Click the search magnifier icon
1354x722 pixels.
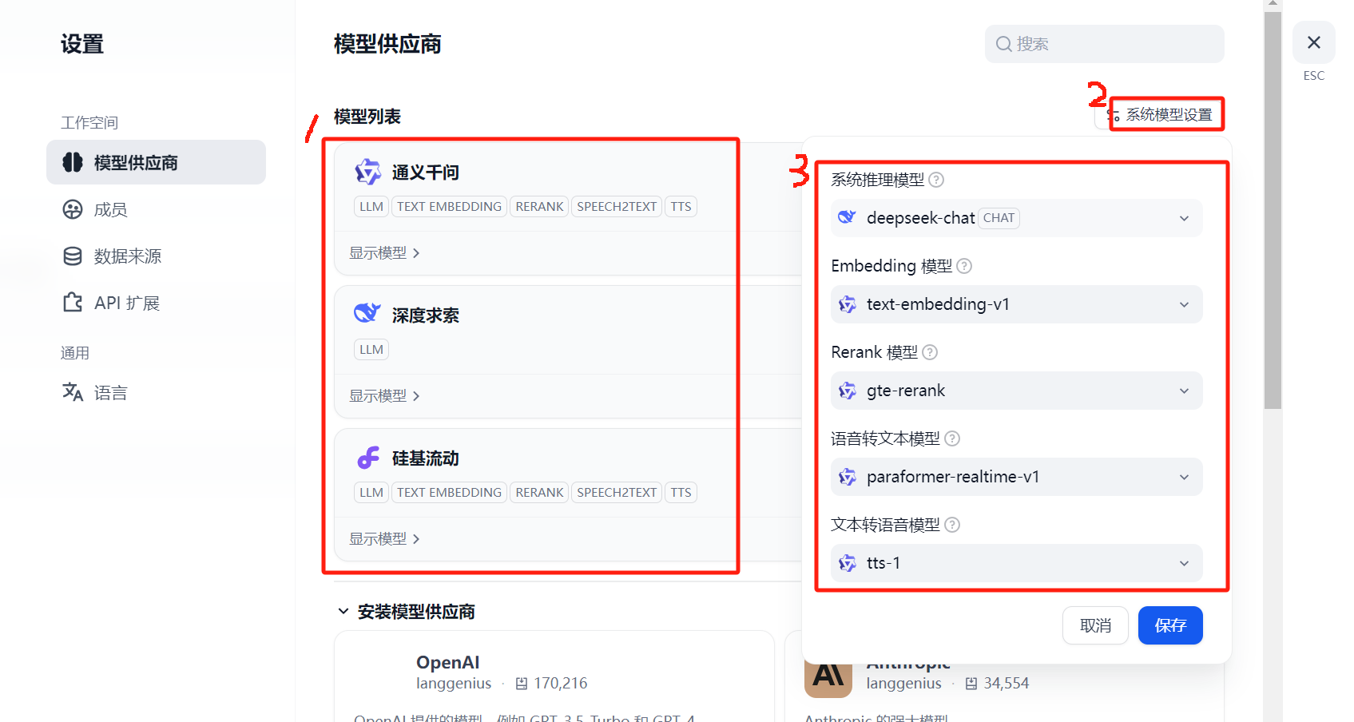coord(1004,44)
